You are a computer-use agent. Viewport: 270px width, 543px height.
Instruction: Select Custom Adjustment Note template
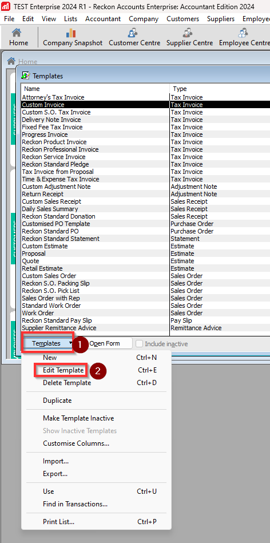coord(145,187)
